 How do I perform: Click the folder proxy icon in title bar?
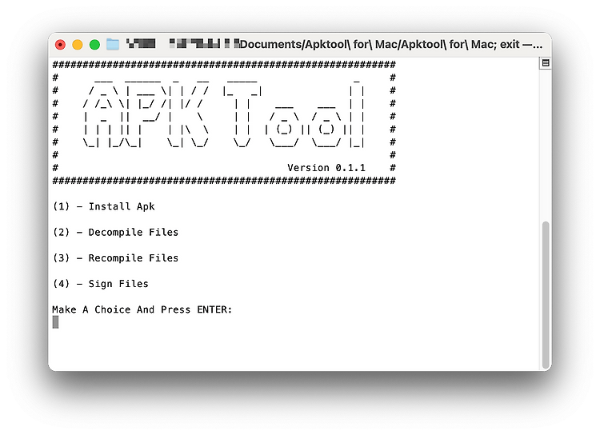[x=113, y=45]
